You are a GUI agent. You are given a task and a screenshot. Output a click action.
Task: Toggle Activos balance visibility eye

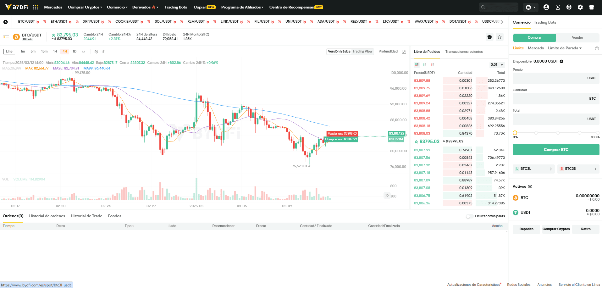530,186
